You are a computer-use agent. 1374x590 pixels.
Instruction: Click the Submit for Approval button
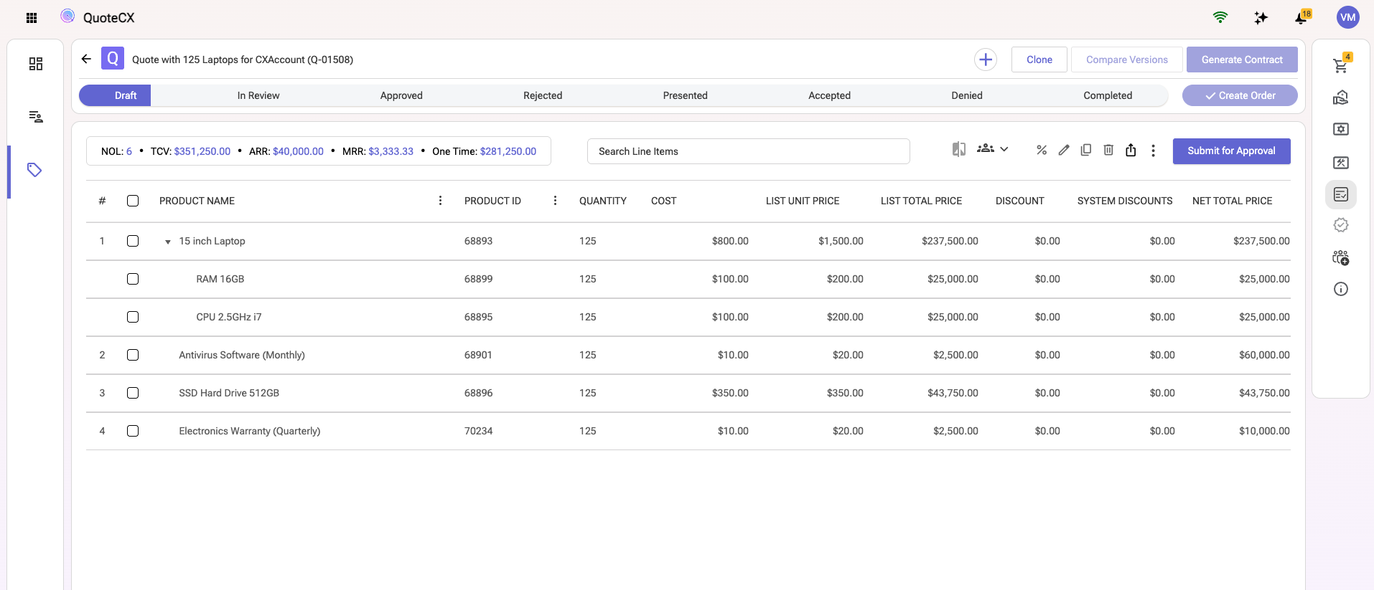[1231, 151]
